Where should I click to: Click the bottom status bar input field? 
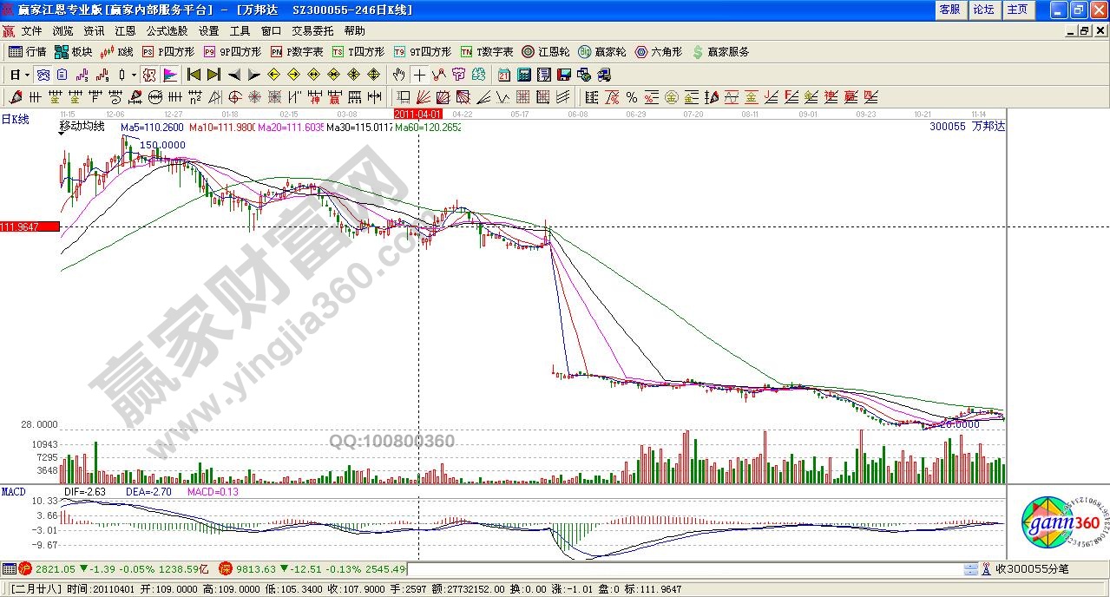coord(684,569)
